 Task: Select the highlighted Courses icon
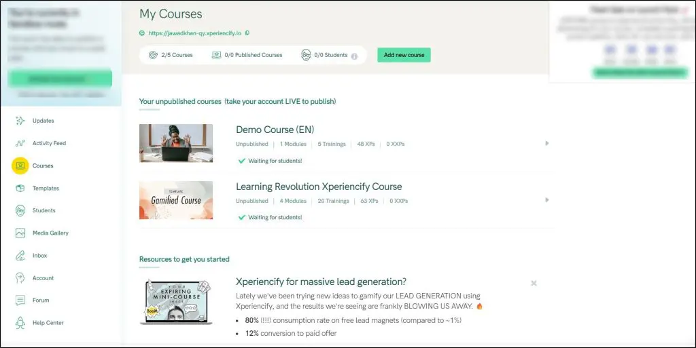[20, 166]
